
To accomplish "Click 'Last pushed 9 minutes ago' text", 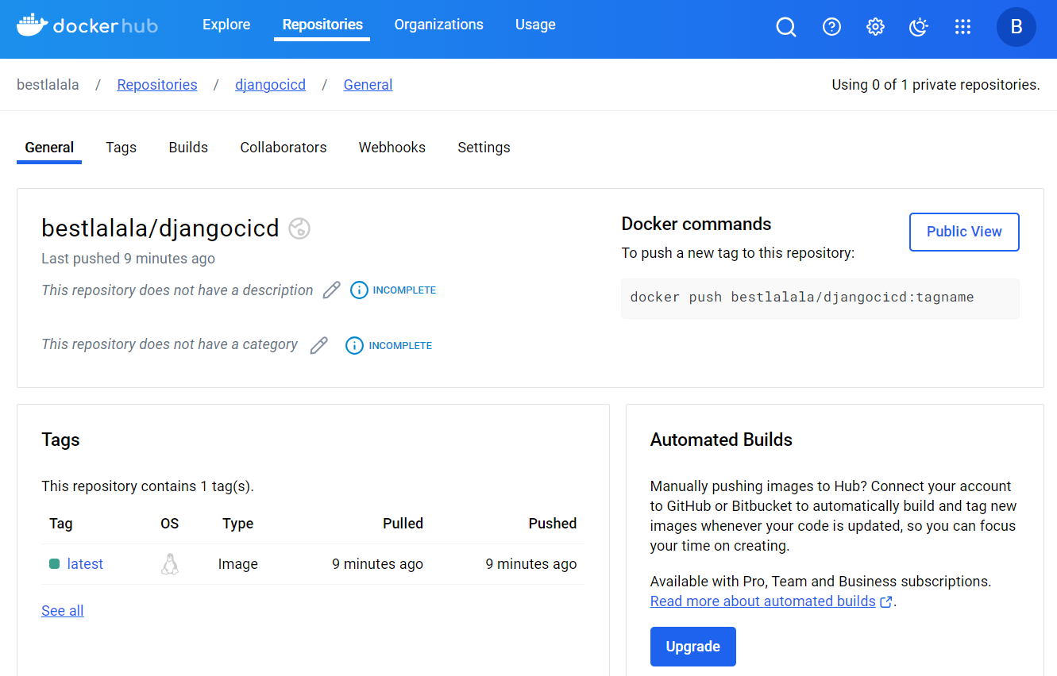I will click(x=128, y=259).
